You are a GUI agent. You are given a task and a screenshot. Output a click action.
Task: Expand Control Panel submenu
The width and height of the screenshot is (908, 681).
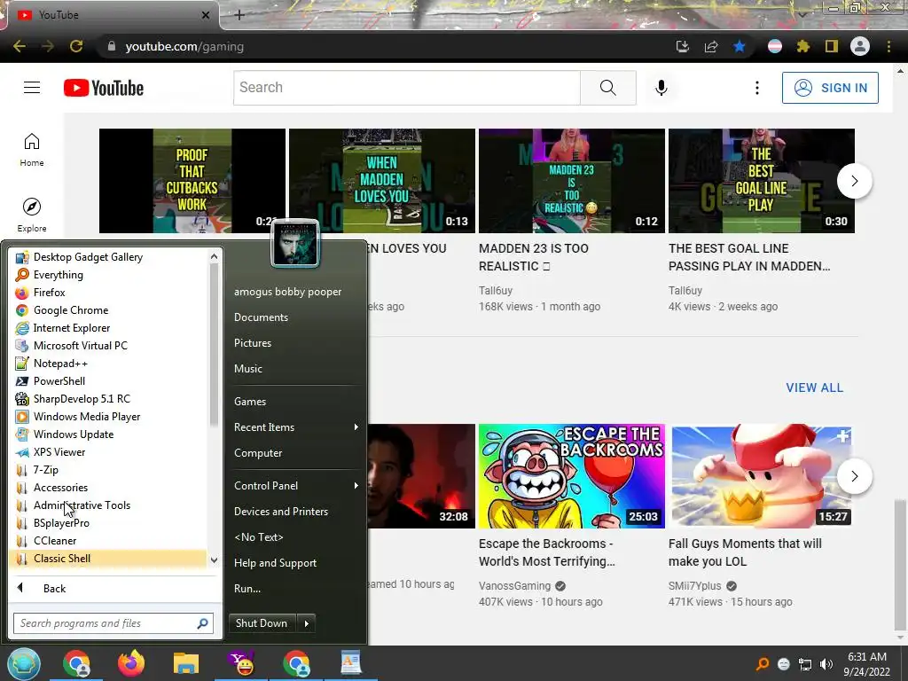coord(296,485)
